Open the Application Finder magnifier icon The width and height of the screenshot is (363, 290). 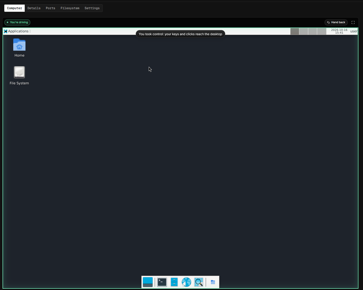click(x=199, y=282)
